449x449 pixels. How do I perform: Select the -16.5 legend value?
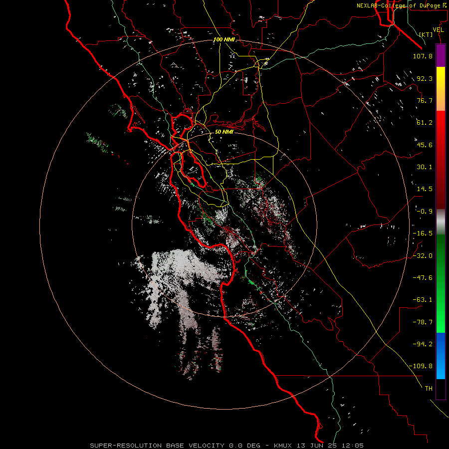[423, 233]
